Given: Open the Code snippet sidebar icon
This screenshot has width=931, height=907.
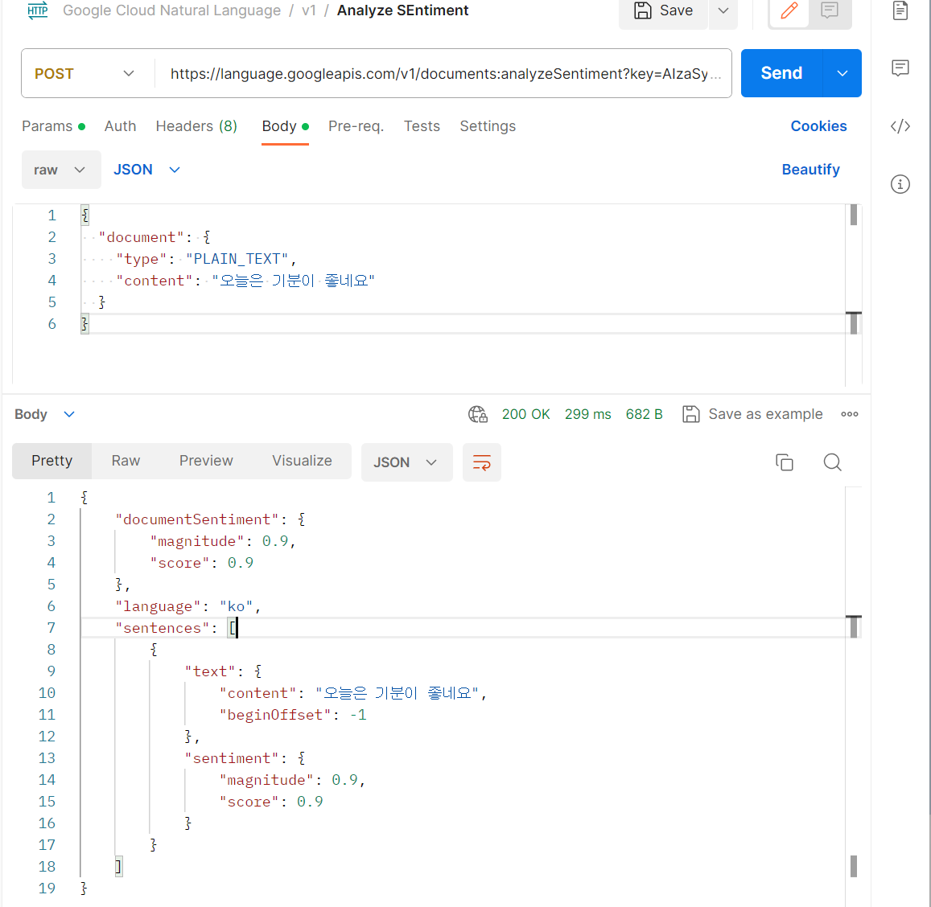Looking at the screenshot, I should pyautogui.click(x=900, y=126).
